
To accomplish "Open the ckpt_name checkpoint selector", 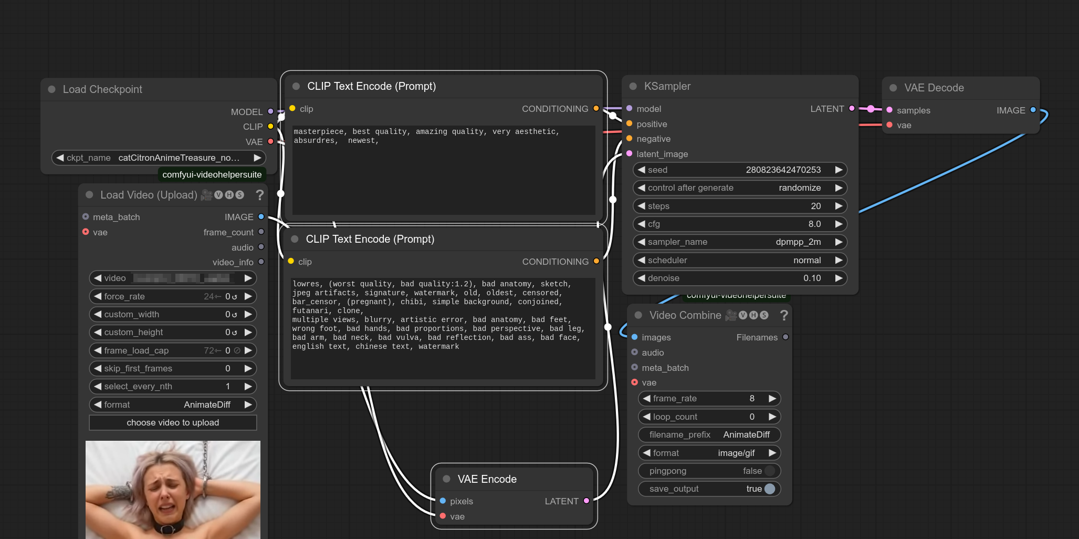I will pos(159,158).
